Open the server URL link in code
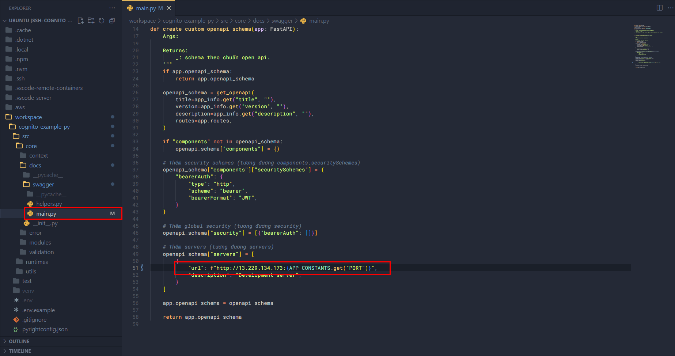The image size is (675, 356). 250,268
